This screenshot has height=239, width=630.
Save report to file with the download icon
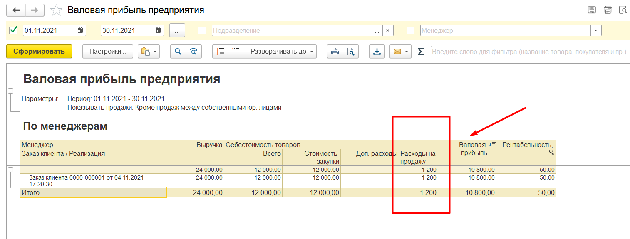[377, 52]
